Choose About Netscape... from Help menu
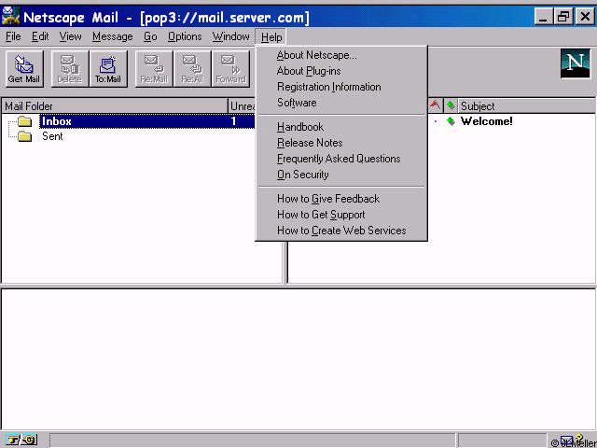Viewport: 597px width, 448px height. click(341, 55)
